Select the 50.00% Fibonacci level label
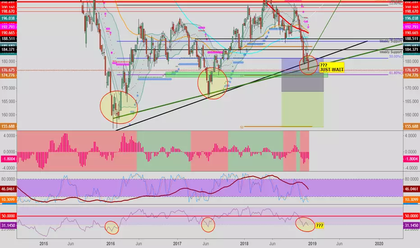 coord(396,56)
